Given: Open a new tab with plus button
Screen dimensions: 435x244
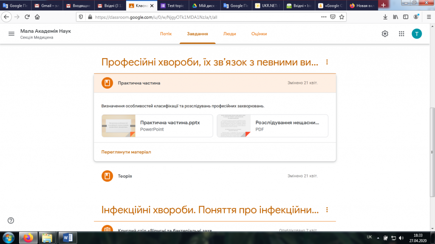Looking at the screenshot, I should click(x=384, y=5).
